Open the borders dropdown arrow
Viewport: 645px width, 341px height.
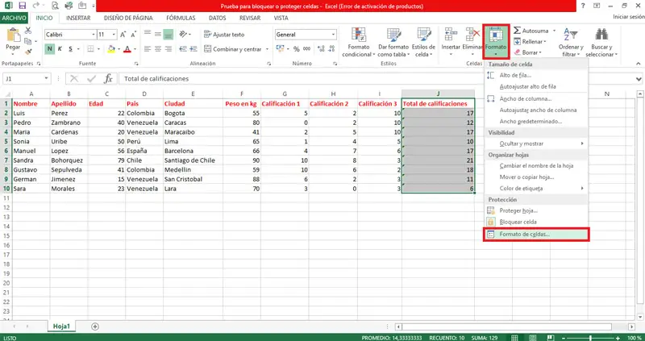point(98,49)
